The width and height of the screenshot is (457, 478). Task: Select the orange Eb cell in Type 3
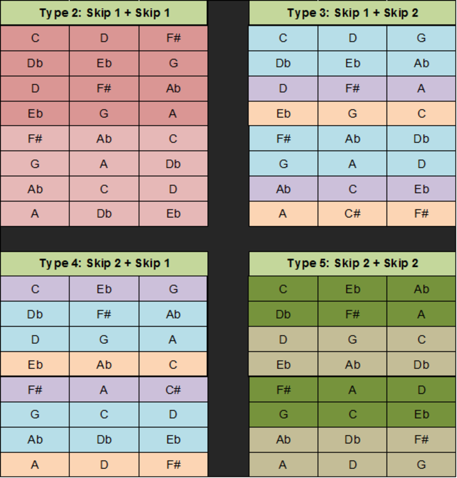coord(283,114)
